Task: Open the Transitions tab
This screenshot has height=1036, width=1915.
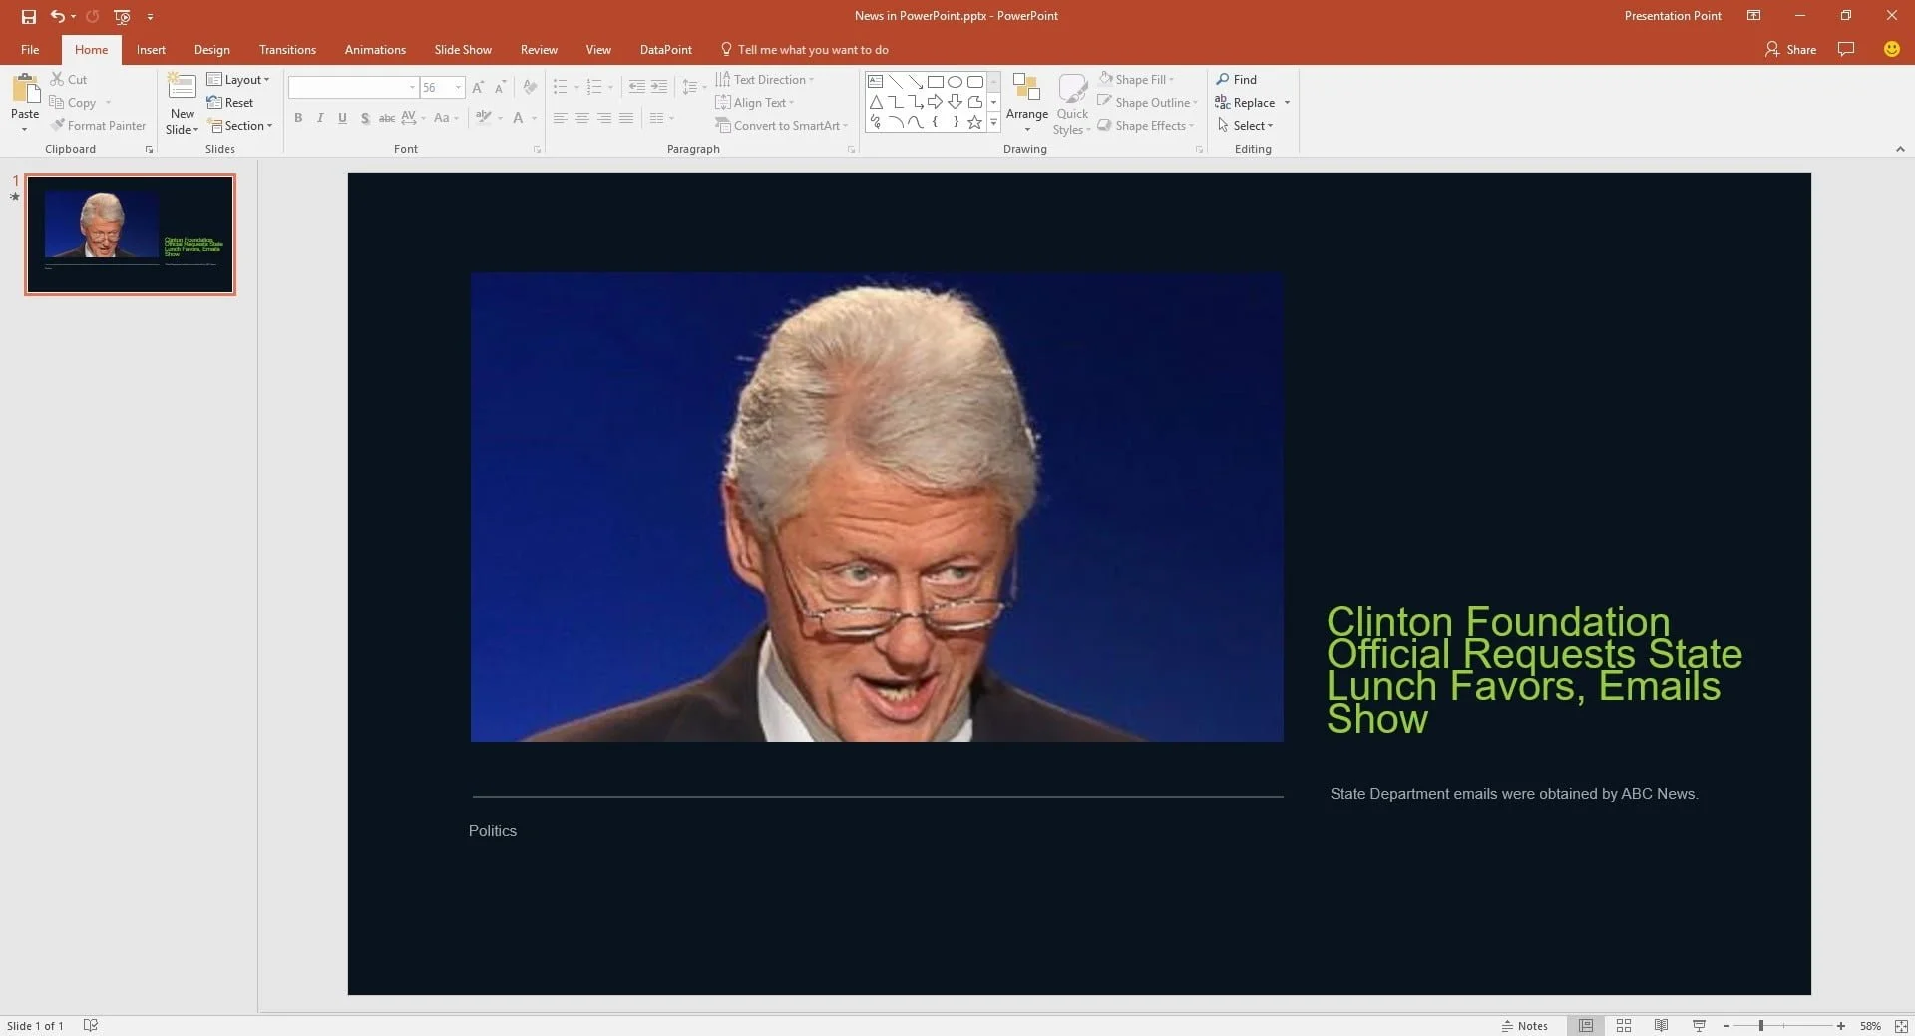Action: tap(287, 49)
